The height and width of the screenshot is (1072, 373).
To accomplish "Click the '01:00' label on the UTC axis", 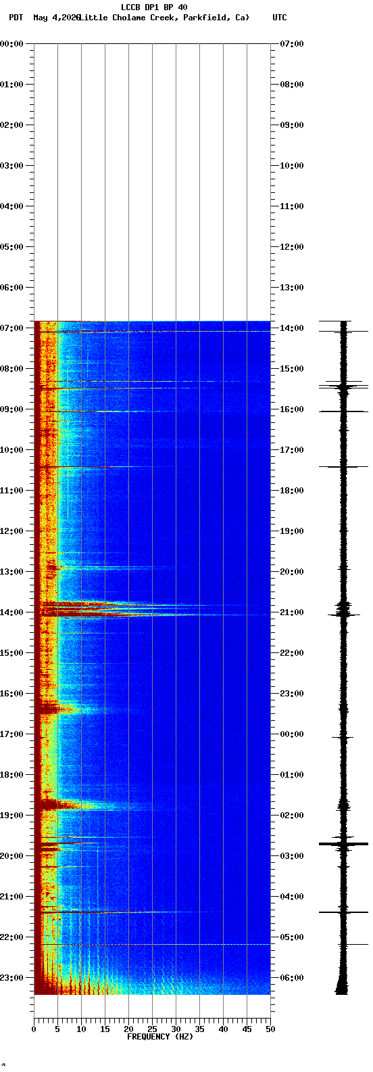I will pos(292,775).
